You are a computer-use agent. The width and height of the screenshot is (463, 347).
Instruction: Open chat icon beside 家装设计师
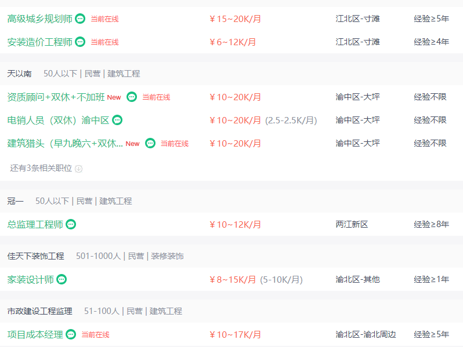click(62, 279)
